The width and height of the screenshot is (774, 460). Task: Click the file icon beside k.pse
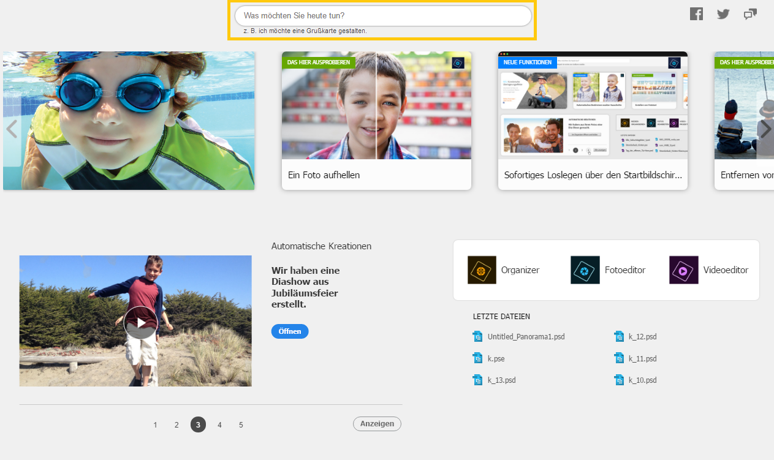click(478, 358)
